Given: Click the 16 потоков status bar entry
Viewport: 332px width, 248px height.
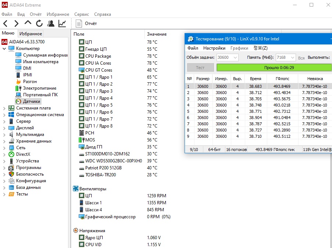Looking at the screenshot, I should [236, 150].
